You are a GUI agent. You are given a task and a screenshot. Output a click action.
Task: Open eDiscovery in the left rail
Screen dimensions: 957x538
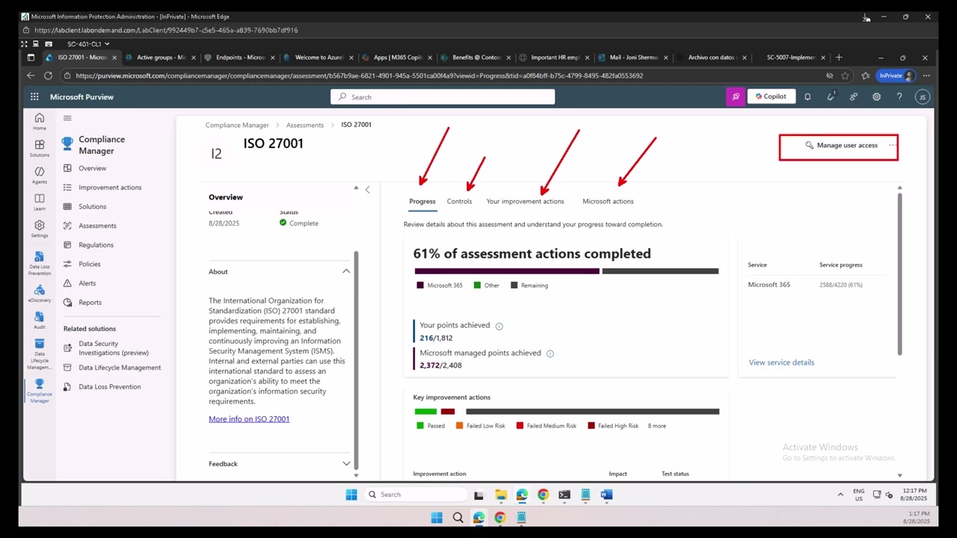(40, 294)
